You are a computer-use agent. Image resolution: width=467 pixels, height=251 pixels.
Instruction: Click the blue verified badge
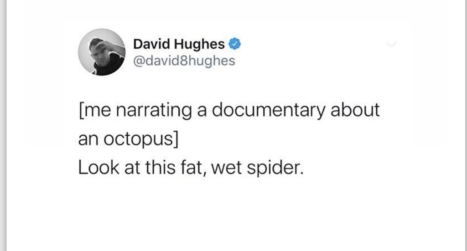pos(235,44)
